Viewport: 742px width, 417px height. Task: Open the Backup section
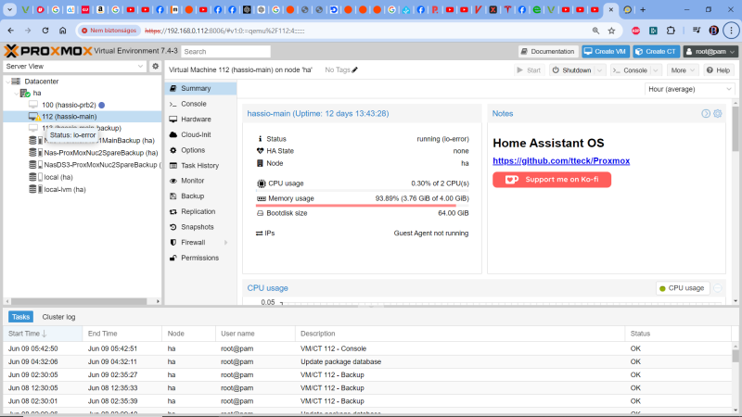coord(200,196)
